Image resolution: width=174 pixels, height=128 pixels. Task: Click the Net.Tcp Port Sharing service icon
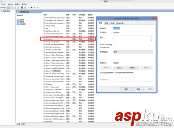(x=44, y=119)
